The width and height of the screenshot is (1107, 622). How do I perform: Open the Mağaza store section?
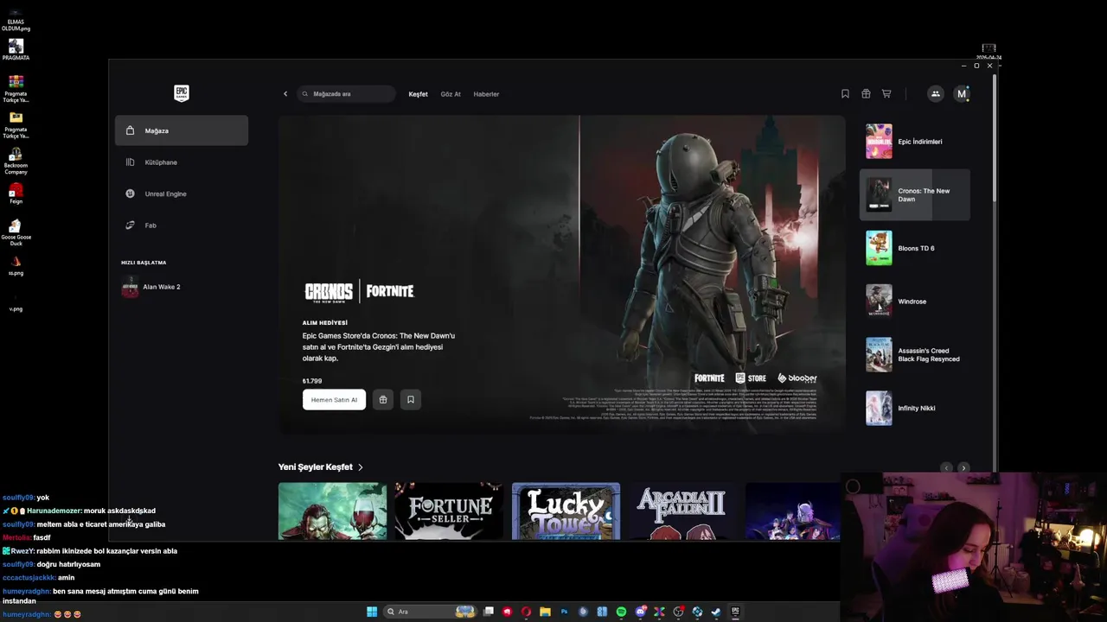(x=182, y=130)
